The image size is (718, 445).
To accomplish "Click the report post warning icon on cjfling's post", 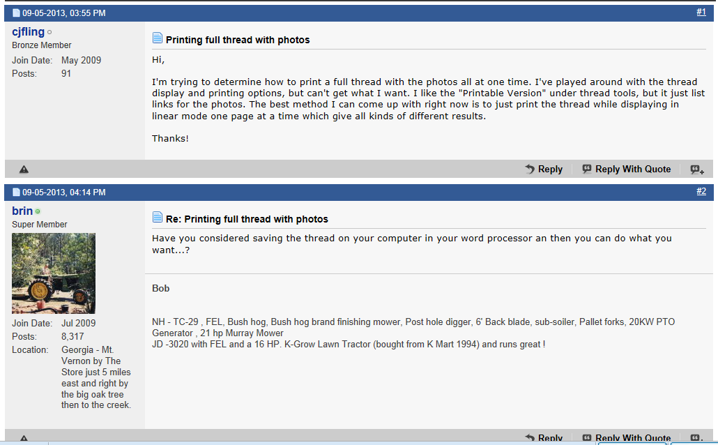I will (24, 169).
